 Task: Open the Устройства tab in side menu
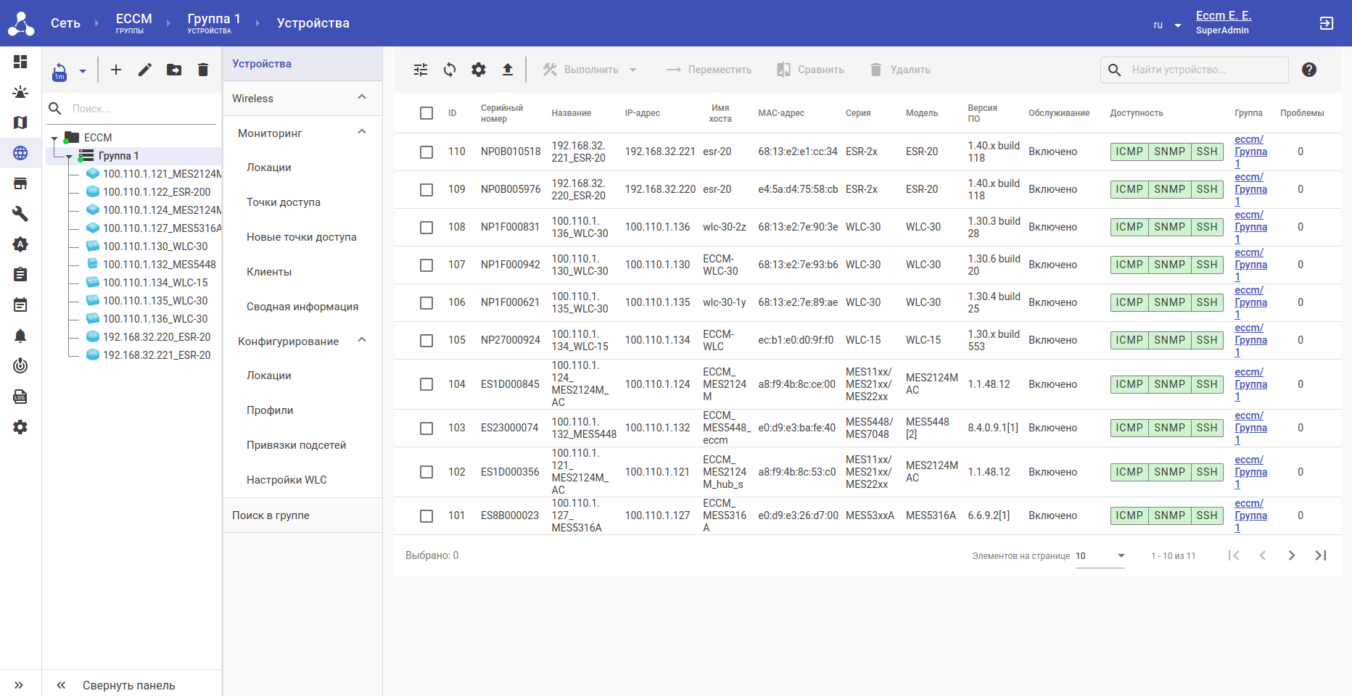click(302, 64)
